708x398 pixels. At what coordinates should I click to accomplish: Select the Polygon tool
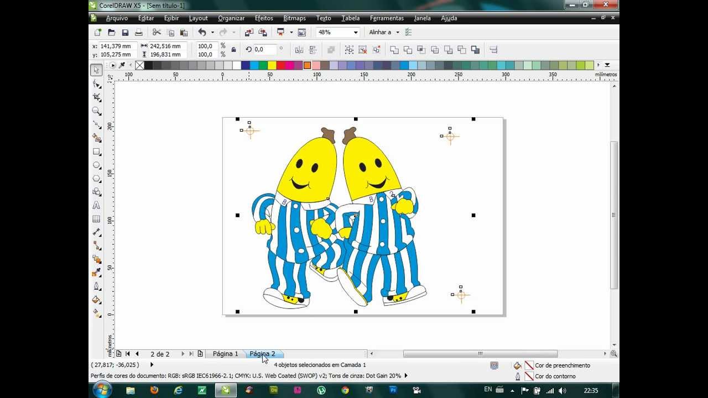click(x=96, y=179)
